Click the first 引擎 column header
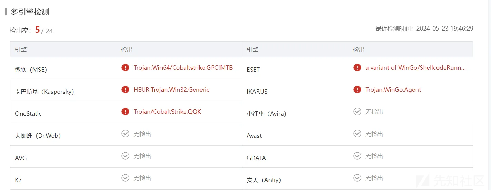 tap(21, 49)
